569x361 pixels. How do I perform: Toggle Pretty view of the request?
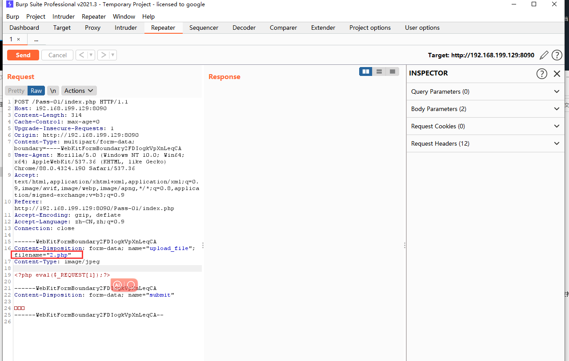[x=16, y=91]
